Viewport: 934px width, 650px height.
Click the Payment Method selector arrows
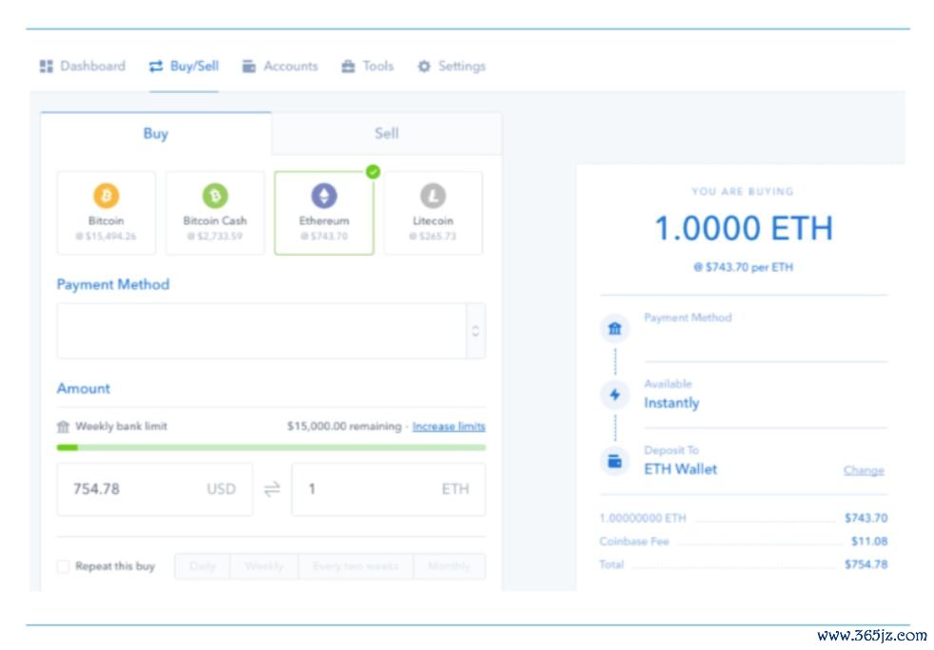pyautogui.click(x=476, y=331)
